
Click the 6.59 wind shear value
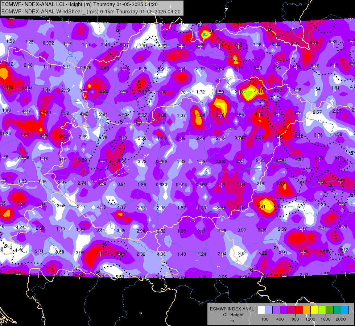click(319, 158)
